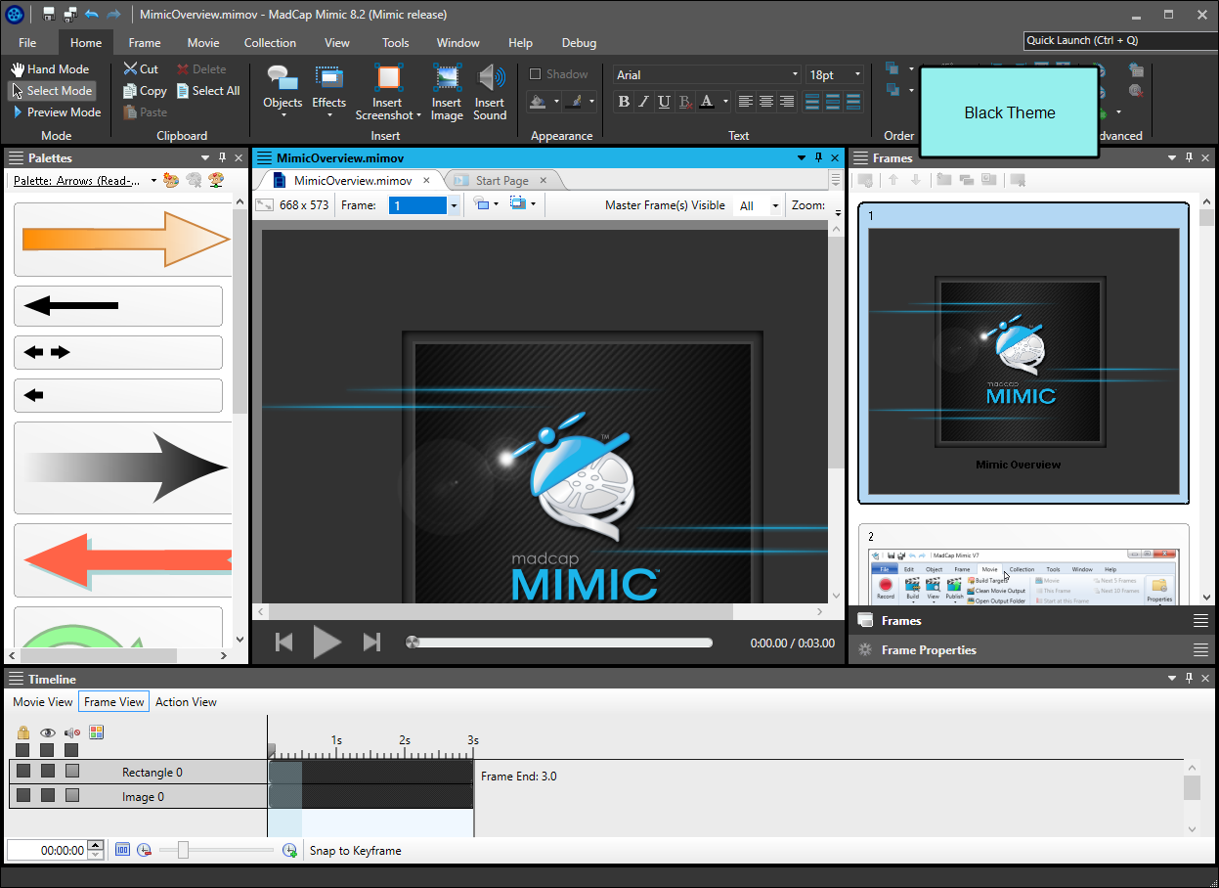Switch to the Collection ribbon tab
Image resolution: width=1219 pixels, height=888 pixels.
point(270,43)
